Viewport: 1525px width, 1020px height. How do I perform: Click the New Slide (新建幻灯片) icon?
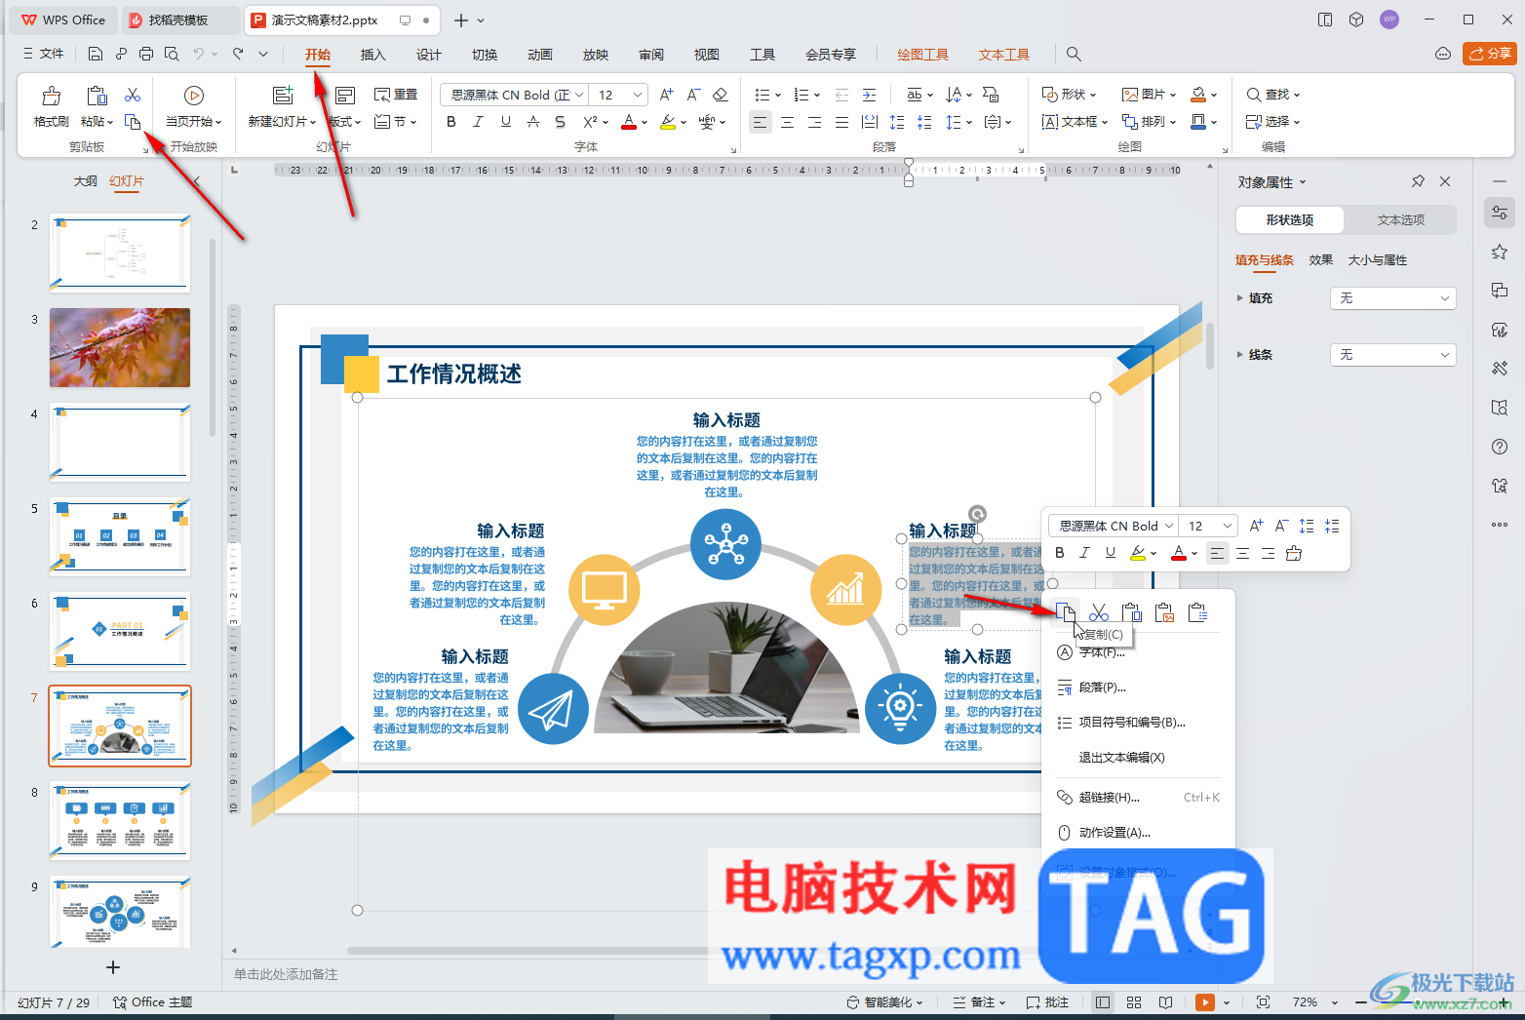283,95
